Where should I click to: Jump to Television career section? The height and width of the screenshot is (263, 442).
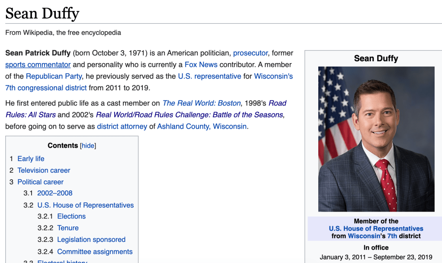click(44, 171)
